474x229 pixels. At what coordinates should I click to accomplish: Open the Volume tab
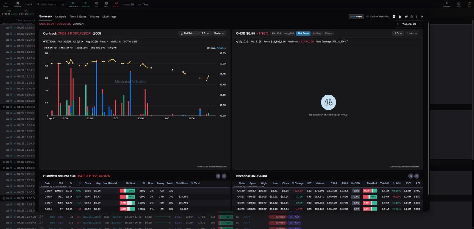(94, 17)
